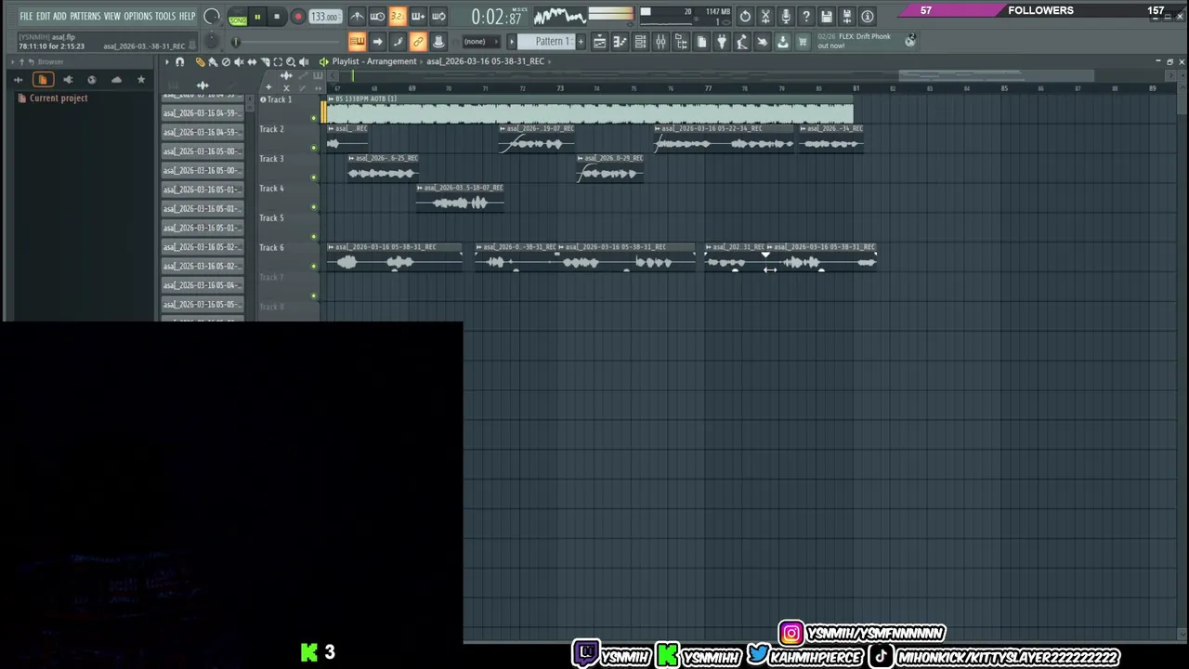Toggle the highlighted link icon

tap(418, 42)
